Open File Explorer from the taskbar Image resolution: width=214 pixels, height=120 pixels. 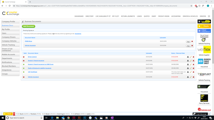click(x=58, y=118)
